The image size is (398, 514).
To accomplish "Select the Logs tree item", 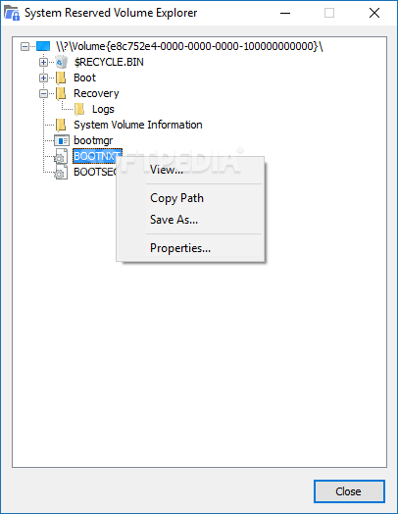I will pos(103,109).
